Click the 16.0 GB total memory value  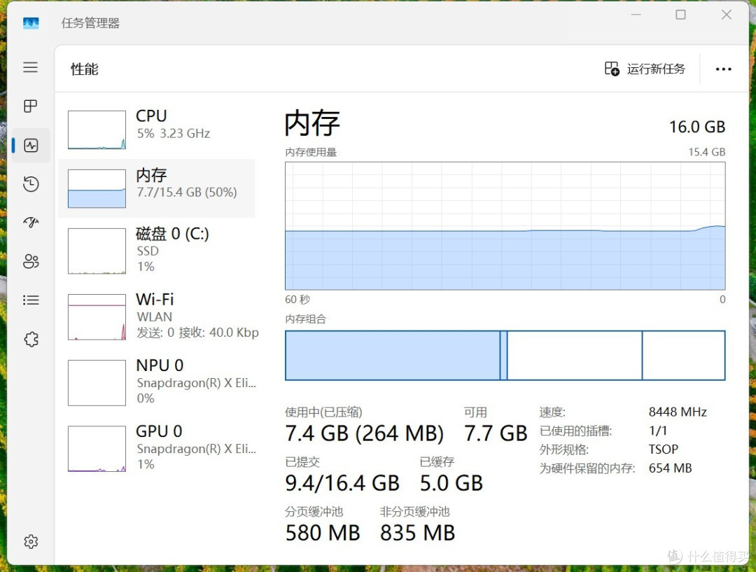point(697,127)
